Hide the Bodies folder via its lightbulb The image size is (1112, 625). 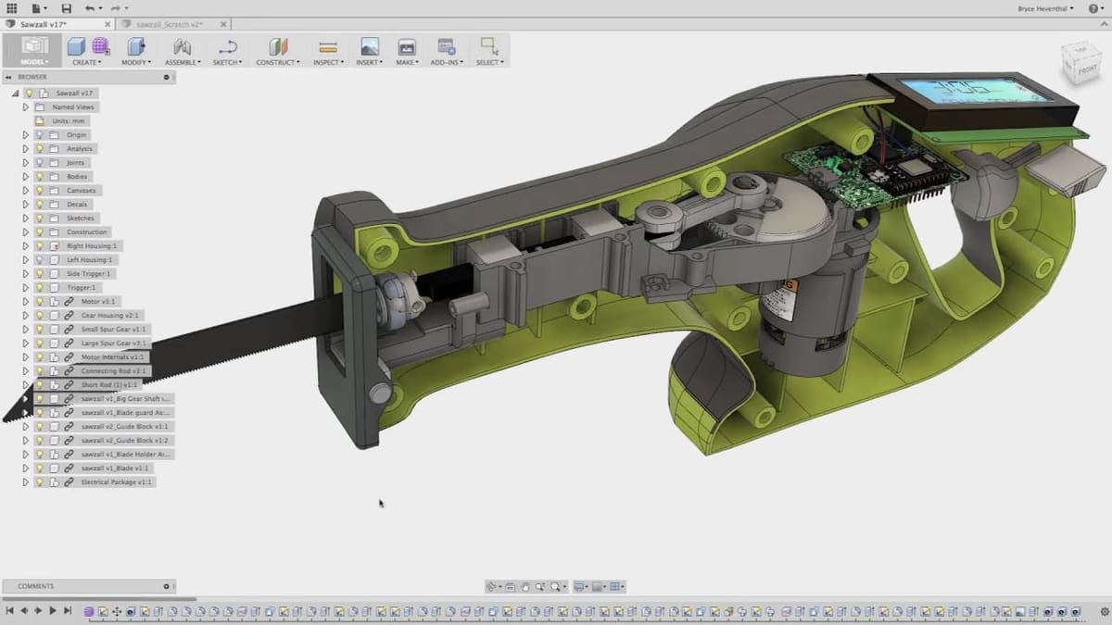point(40,177)
